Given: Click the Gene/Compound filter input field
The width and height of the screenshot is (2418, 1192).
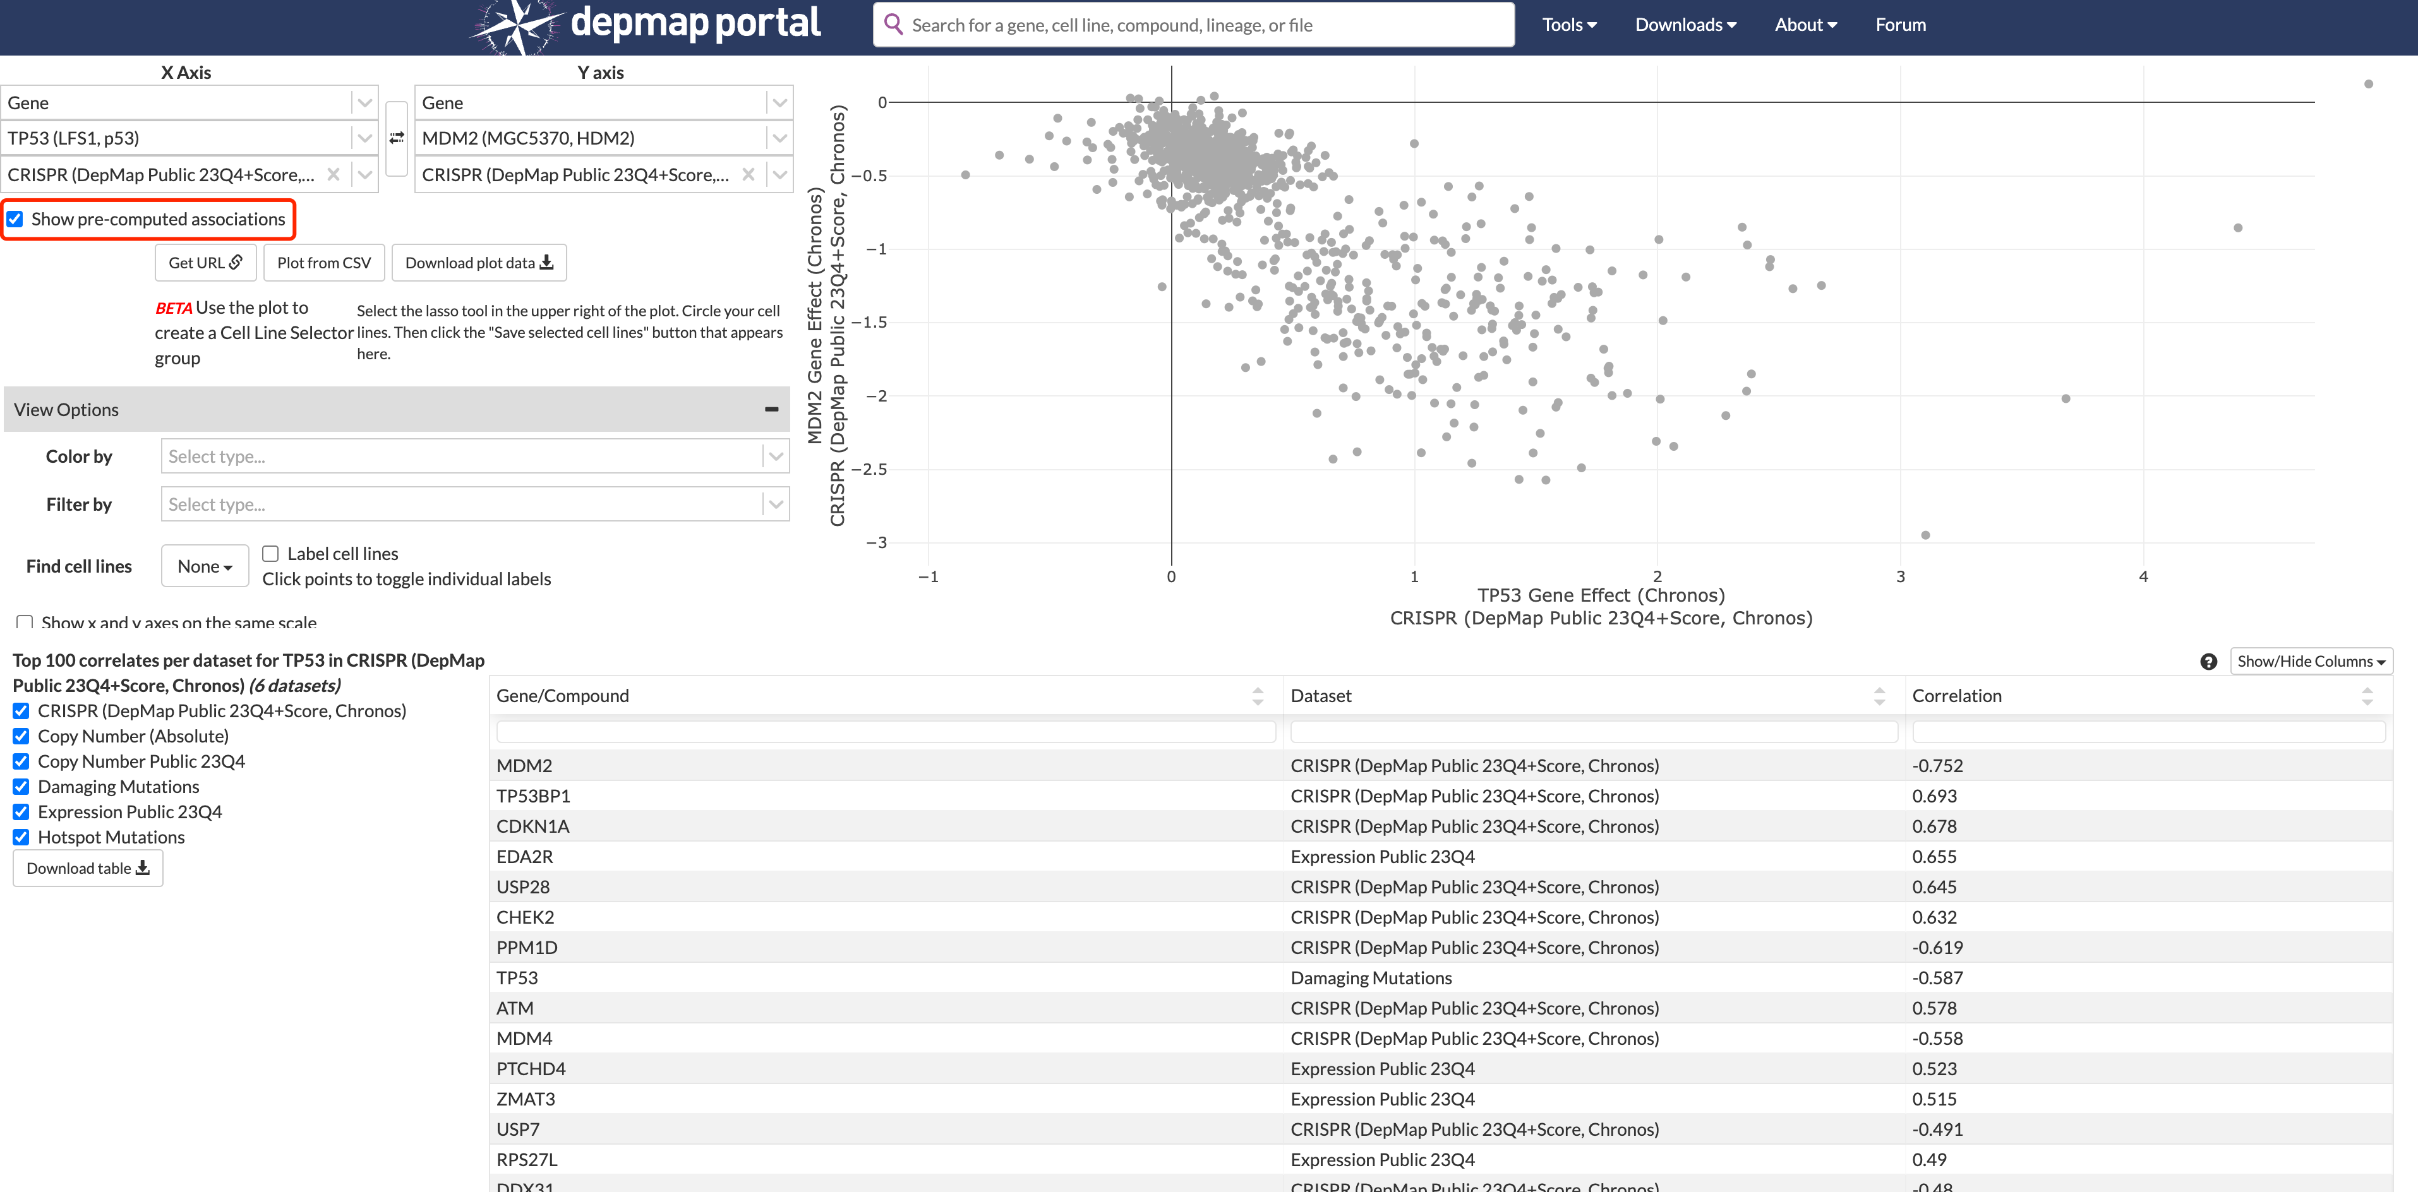Looking at the screenshot, I should coord(885,732).
